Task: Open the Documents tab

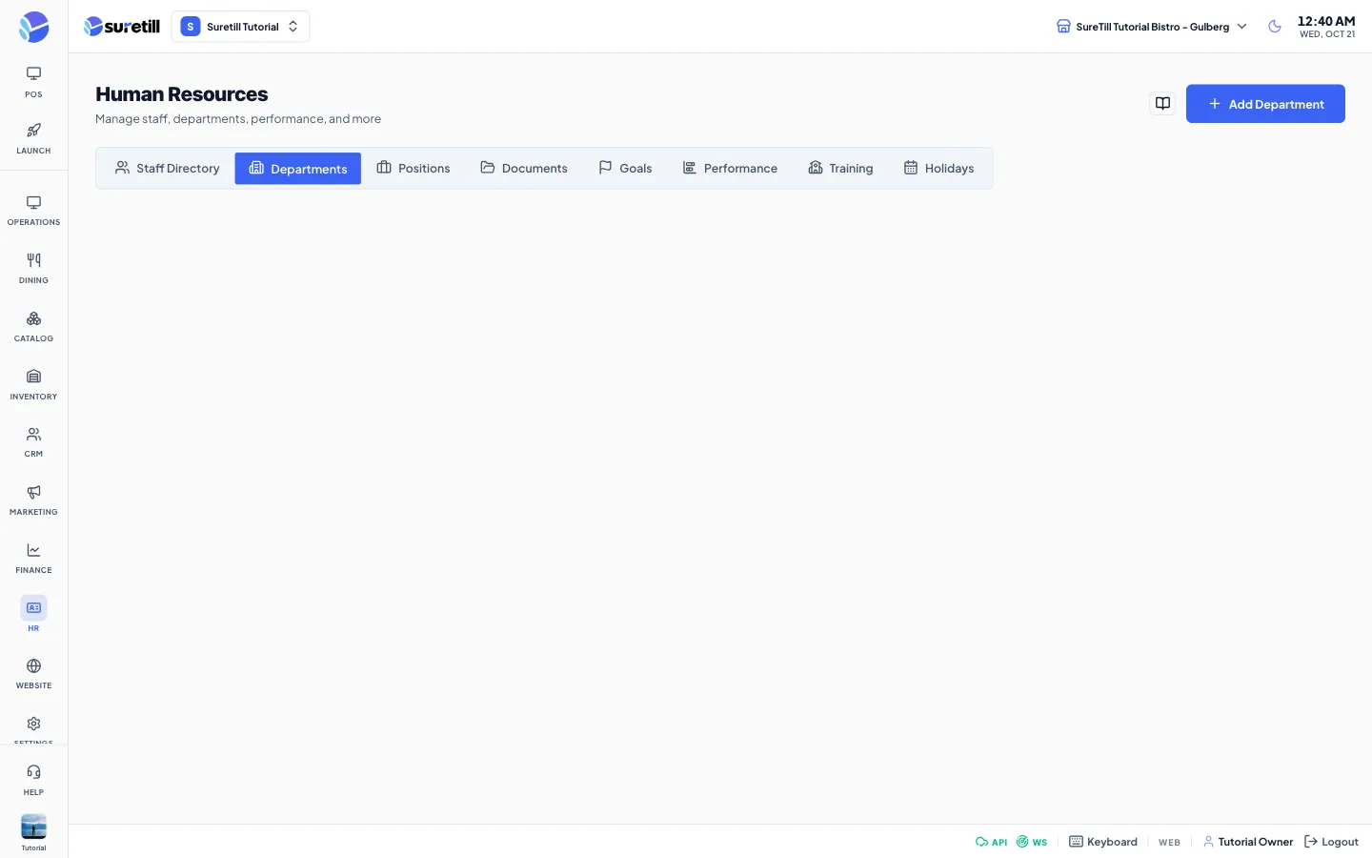Action: tap(524, 168)
